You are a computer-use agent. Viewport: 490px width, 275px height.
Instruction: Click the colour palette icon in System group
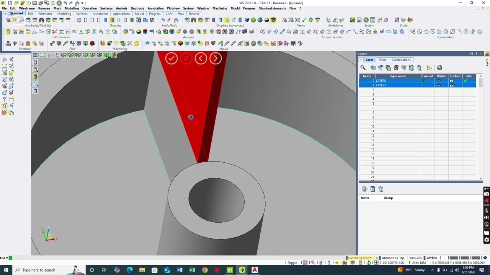click(x=353, y=20)
